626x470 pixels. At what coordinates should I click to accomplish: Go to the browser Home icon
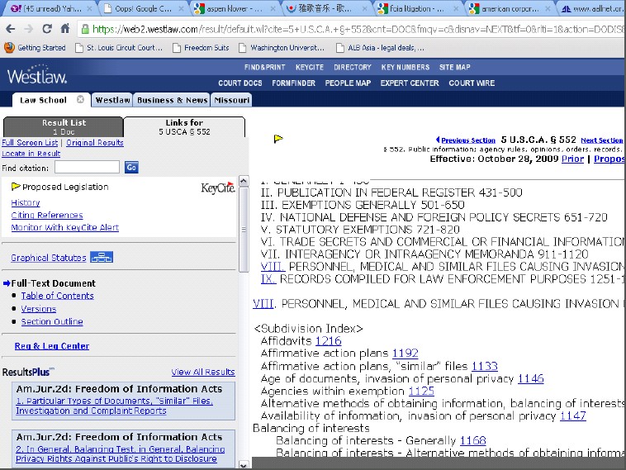coord(65,29)
